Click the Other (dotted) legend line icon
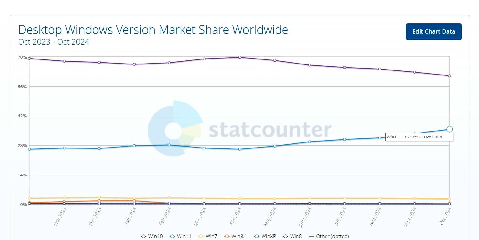479x240 pixels. coord(311,236)
